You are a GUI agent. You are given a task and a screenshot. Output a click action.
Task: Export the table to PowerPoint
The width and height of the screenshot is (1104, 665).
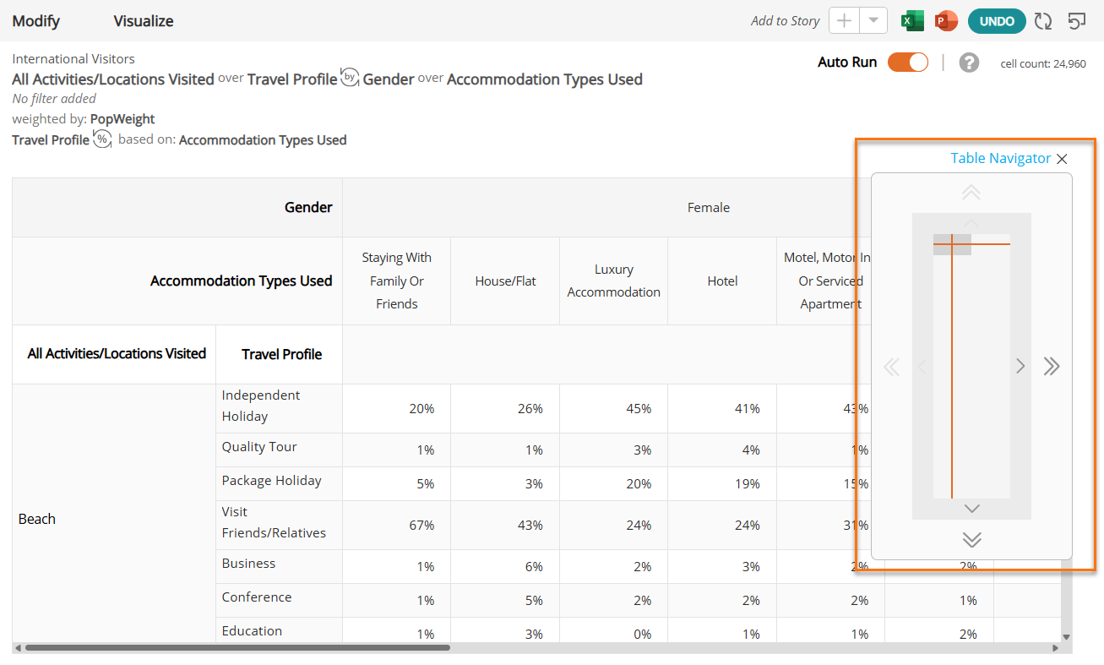[x=947, y=21]
